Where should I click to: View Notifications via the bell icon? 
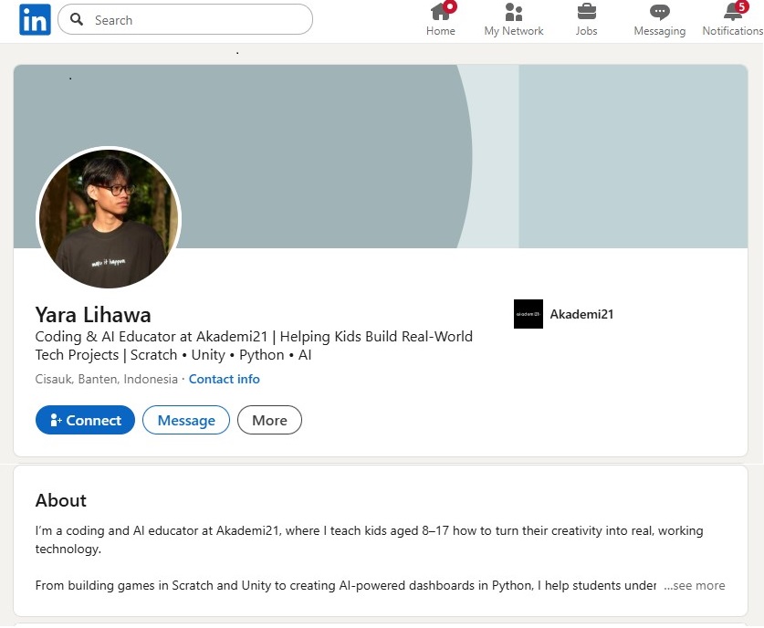click(x=732, y=13)
